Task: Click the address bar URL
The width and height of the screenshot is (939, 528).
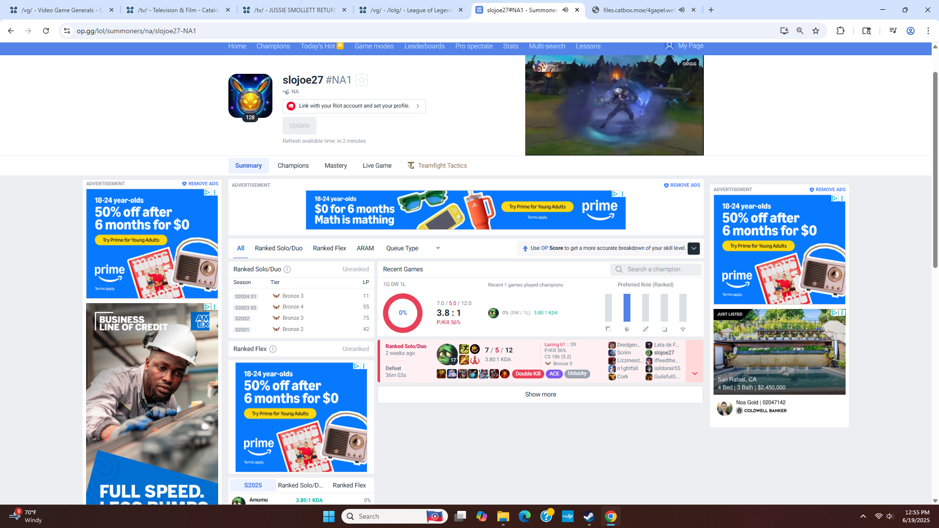Action: [x=136, y=31]
